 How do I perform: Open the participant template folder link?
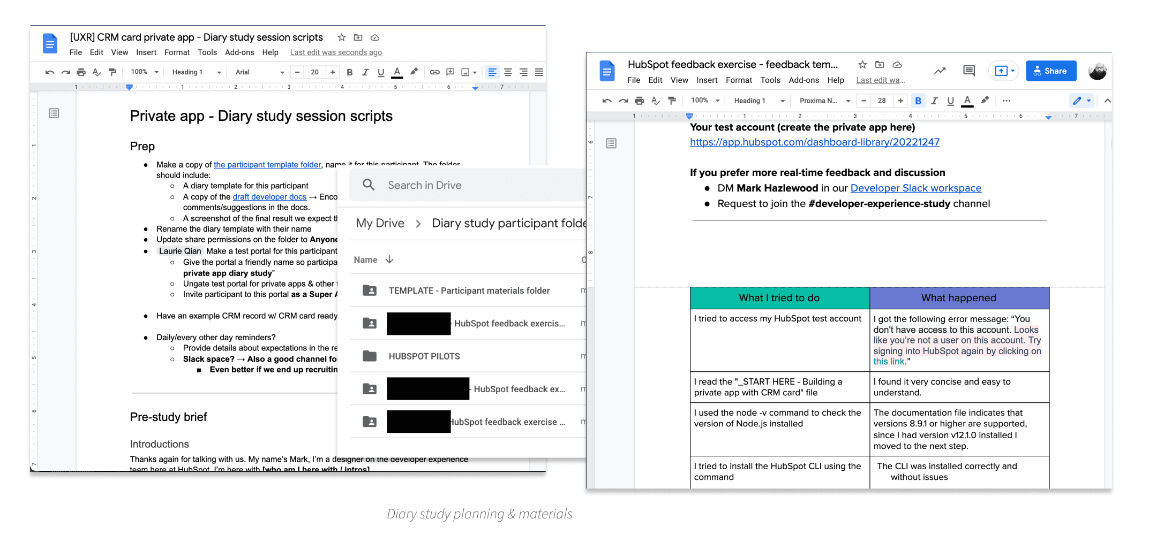pyautogui.click(x=267, y=165)
